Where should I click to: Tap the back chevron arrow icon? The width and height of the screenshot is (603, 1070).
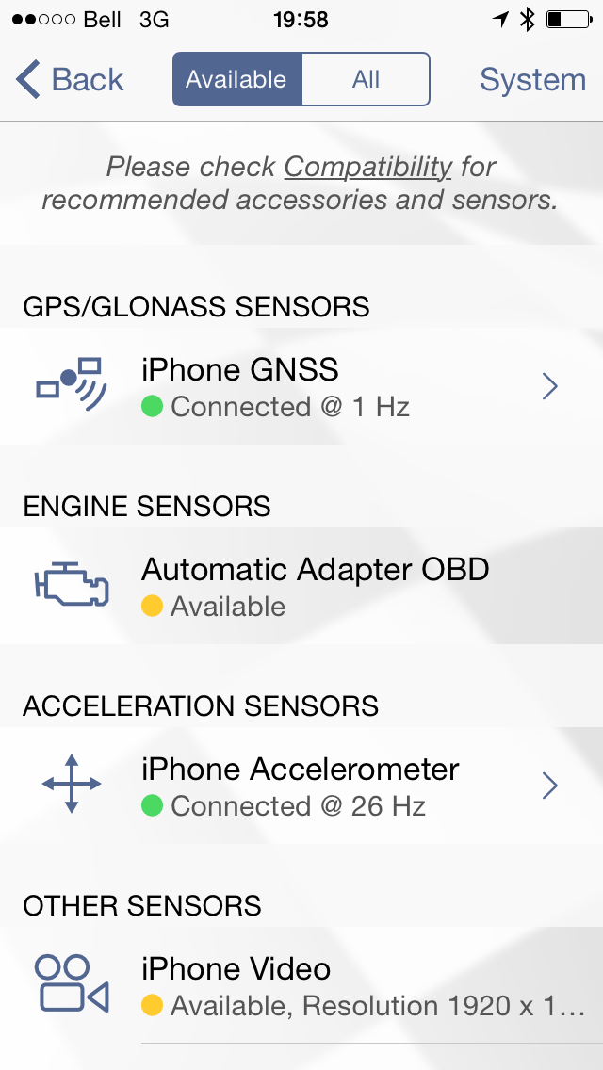28,79
